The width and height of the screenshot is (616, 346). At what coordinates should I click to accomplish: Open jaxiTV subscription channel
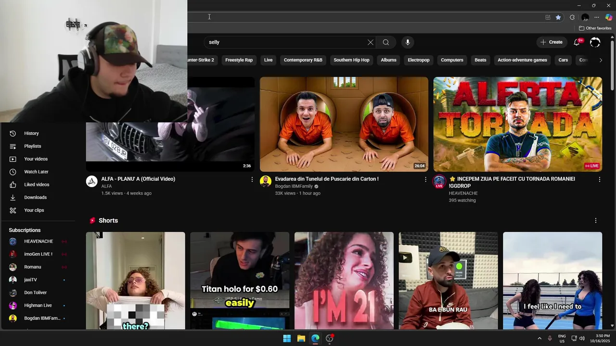pos(30,280)
